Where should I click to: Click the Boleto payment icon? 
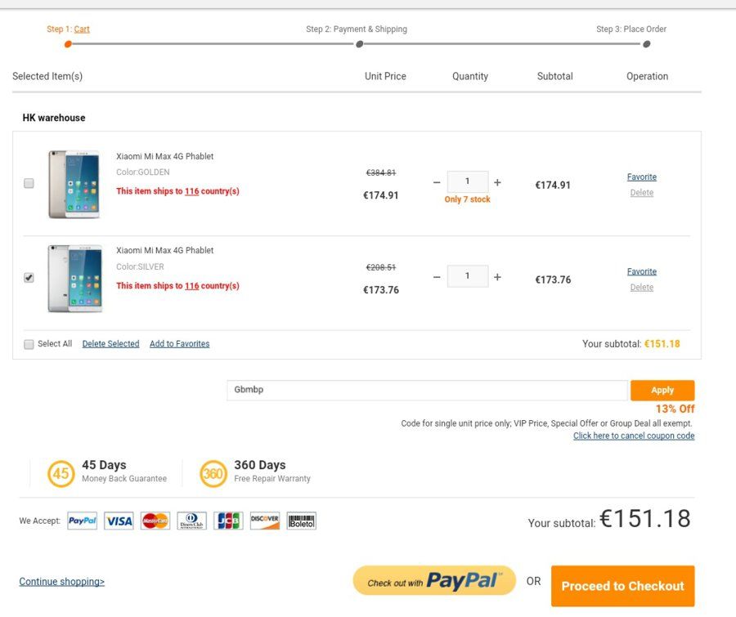(x=301, y=521)
